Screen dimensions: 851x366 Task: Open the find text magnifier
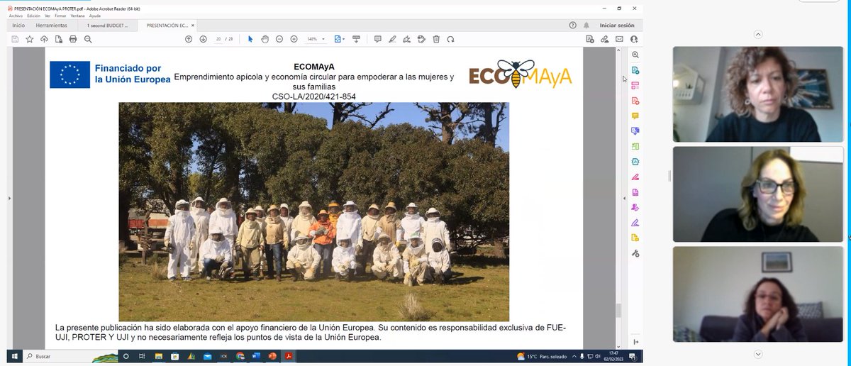[x=87, y=39]
